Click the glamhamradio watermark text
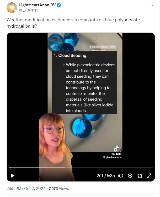160x197 pixels. pyautogui.click(x=112, y=157)
